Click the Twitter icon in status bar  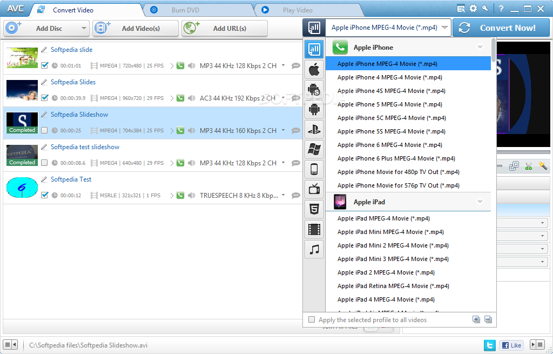489,345
